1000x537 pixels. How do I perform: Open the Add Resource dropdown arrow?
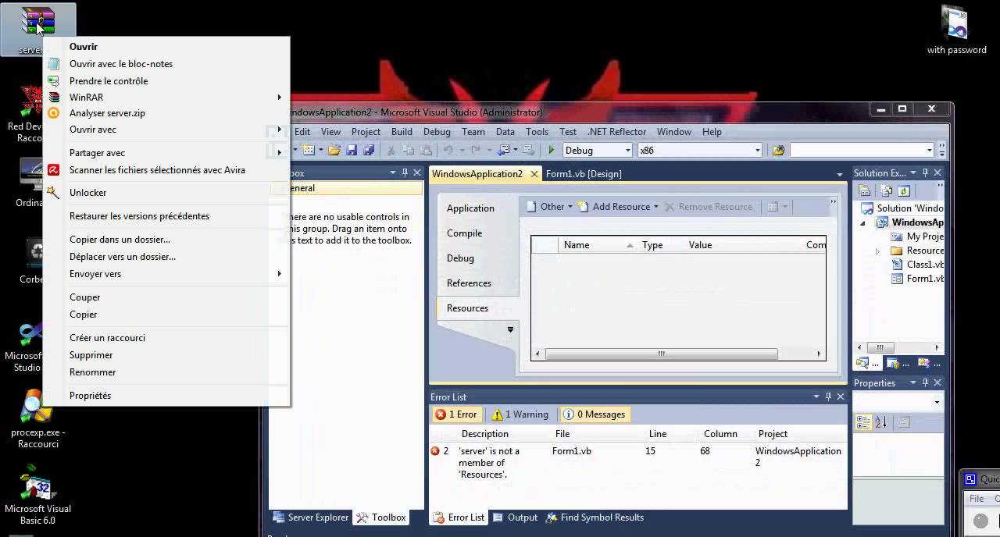tap(655, 207)
